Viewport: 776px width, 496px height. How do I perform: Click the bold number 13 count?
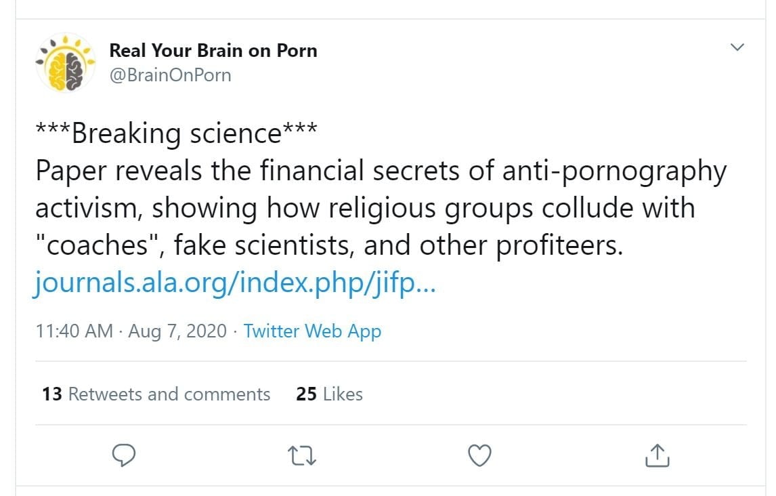point(51,394)
